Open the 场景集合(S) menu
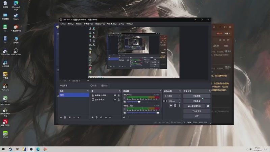The width and height of the screenshot is (270, 152). click(112, 24)
